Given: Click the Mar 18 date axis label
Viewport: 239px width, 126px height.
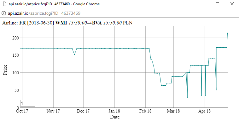Looking at the screenshot, I should coord(173,111).
